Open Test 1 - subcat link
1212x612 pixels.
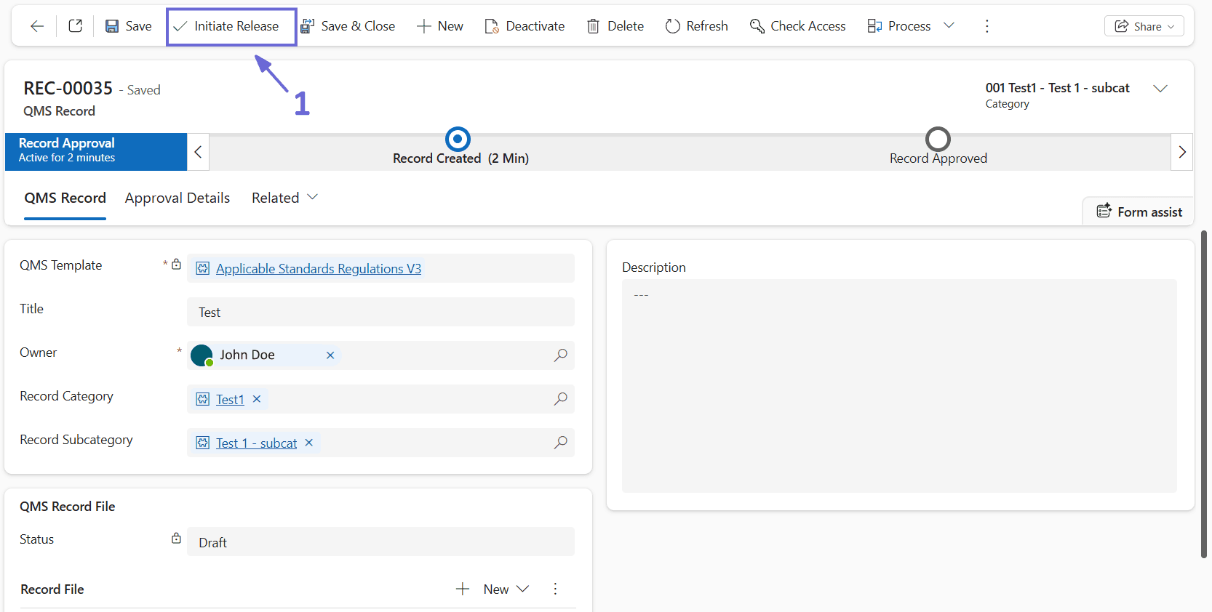point(256,443)
